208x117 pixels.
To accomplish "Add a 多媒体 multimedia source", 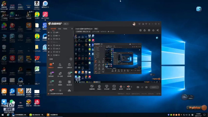I will coord(114,87).
